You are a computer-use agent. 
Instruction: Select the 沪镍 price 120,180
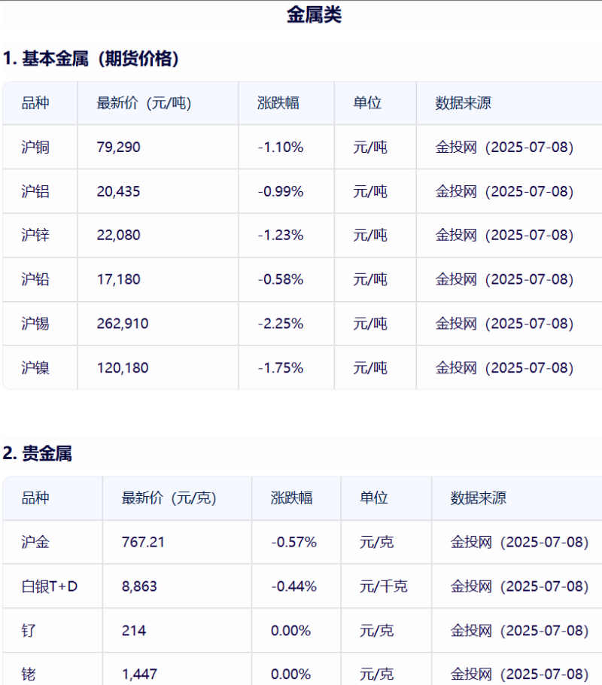tap(123, 368)
